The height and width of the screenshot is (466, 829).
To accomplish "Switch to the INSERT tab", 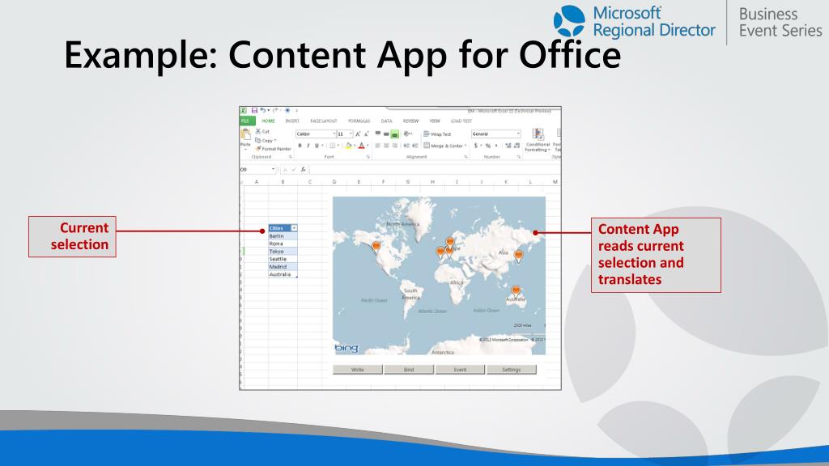I will (291, 121).
